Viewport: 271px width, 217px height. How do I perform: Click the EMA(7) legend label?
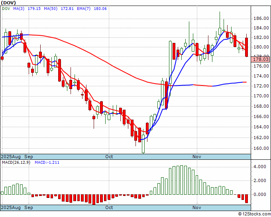click(84, 9)
